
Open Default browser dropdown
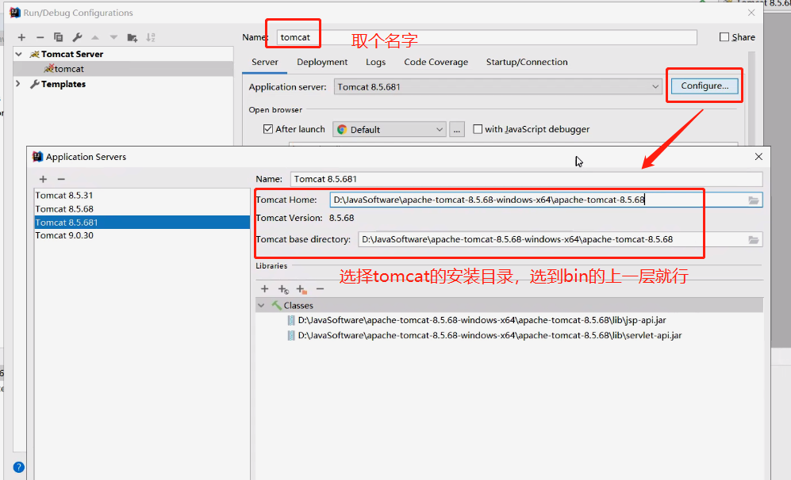point(389,129)
